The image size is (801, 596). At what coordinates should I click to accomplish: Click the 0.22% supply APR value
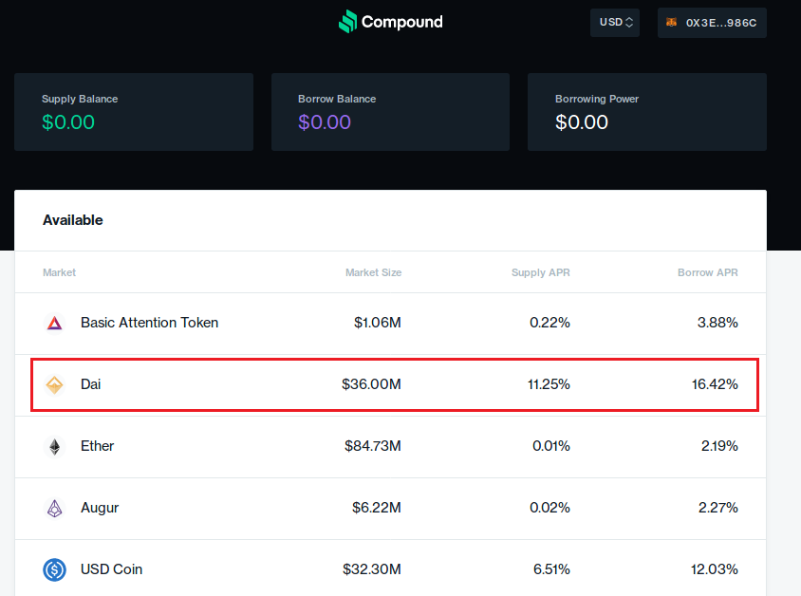click(x=550, y=323)
